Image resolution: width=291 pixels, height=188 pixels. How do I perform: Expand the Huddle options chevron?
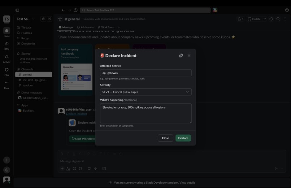coord(265,19)
